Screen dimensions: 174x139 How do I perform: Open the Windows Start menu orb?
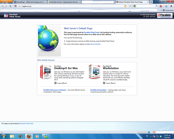4,136
